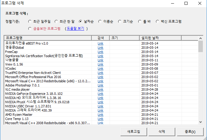Select the VLC media player entry
Image resolution: width=207 pixels, height=140 pixels.
click(17, 89)
